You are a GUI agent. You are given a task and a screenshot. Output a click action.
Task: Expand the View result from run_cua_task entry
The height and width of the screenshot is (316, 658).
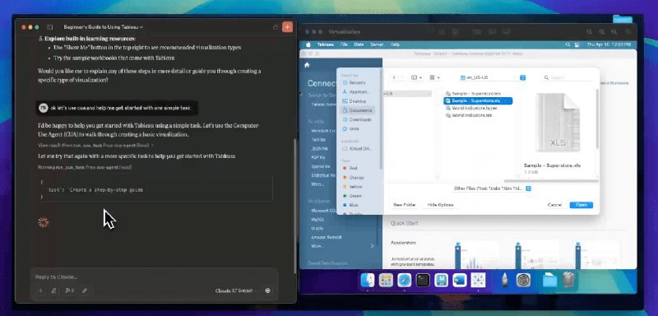click(95, 145)
